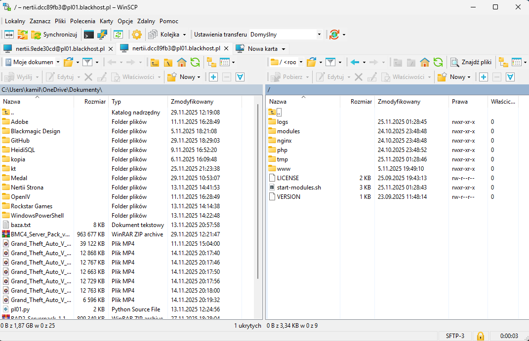Show local directory tree icon

[211, 62]
